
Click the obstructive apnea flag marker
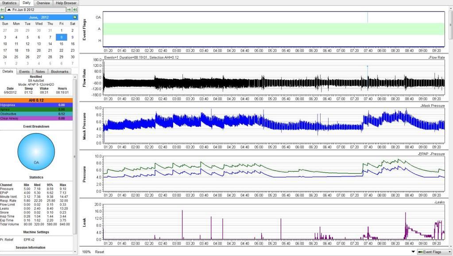tap(367, 17)
